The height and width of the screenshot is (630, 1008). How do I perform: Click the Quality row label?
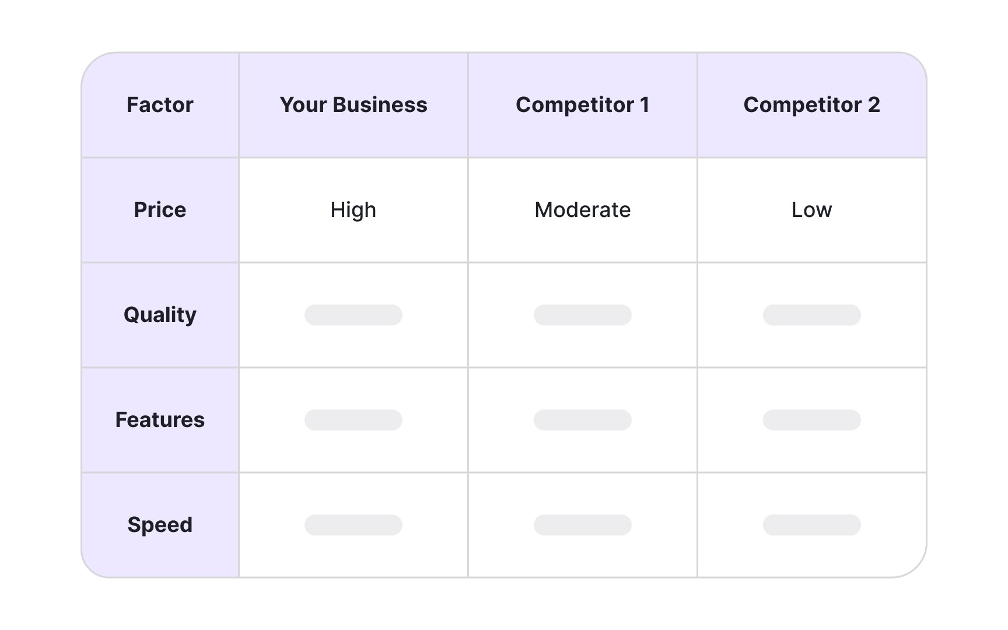pyautogui.click(x=160, y=315)
